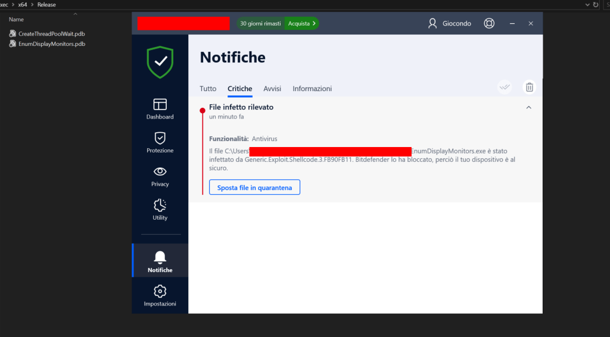Click the green shield status logo

click(x=160, y=62)
